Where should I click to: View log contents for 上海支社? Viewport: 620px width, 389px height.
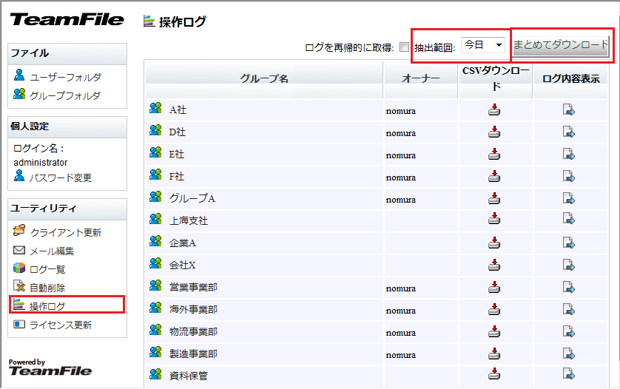568,220
